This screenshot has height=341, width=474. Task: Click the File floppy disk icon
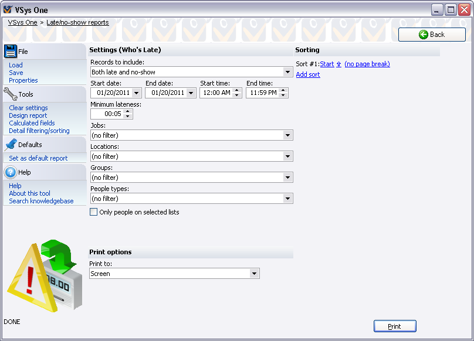tap(11, 52)
